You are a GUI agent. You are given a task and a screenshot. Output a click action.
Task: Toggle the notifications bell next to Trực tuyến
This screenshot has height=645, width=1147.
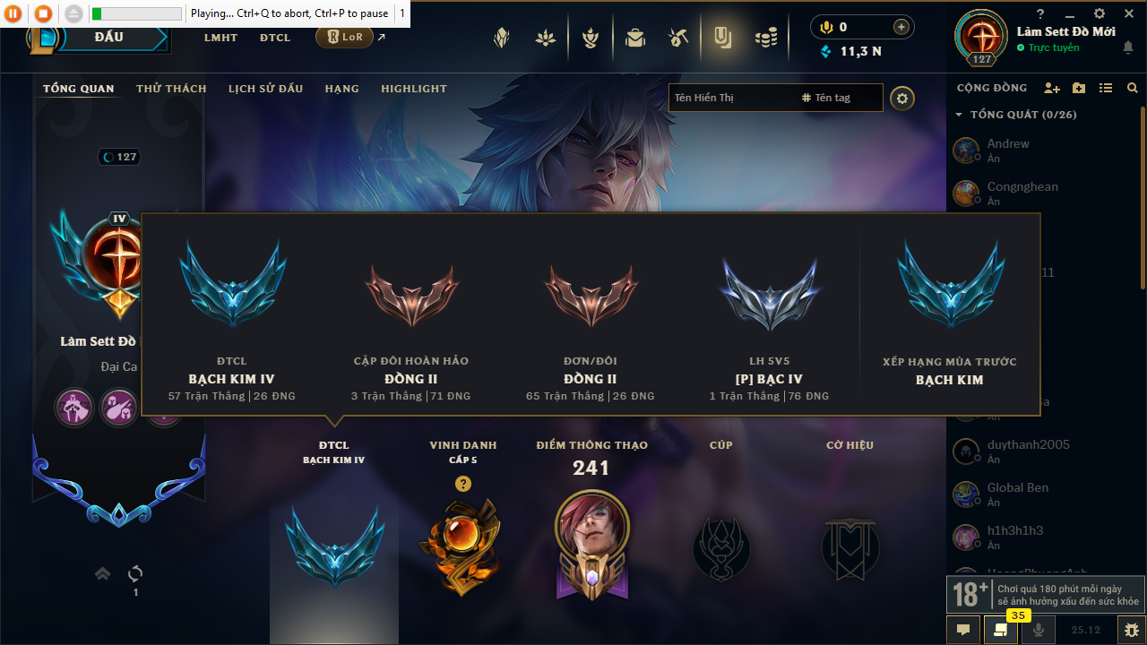click(x=1127, y=47)
